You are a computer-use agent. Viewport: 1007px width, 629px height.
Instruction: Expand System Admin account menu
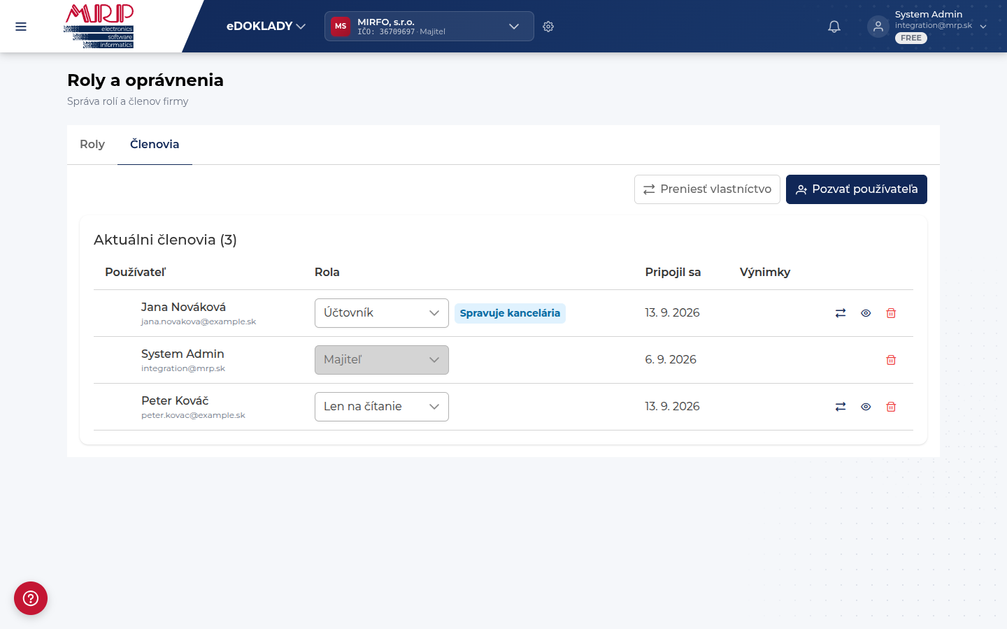983,27
